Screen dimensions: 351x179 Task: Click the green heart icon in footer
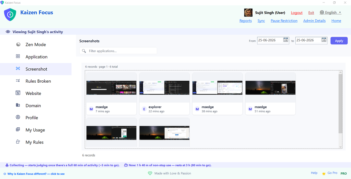coord(150,174)
